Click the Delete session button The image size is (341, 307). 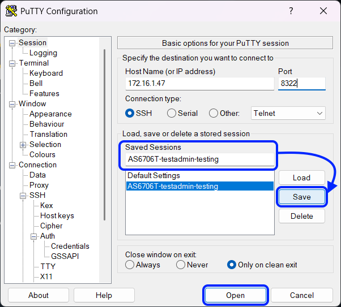(302, 216)
